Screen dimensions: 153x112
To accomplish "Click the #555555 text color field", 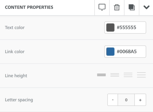I will (x=125, y=27).
